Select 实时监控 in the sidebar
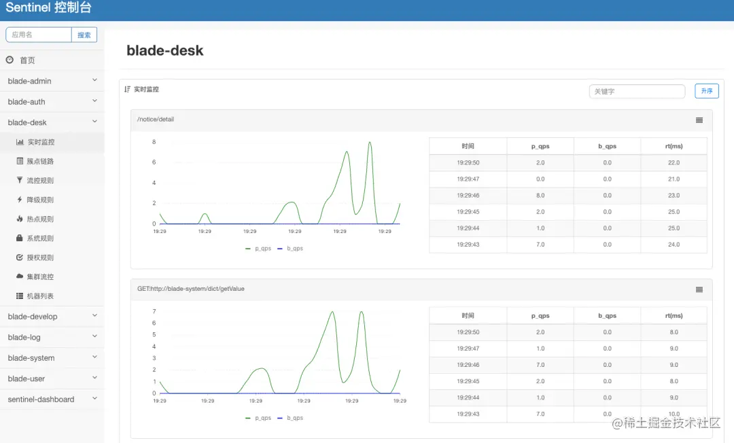The width and height of the screenshot is (734, 443). point(52,142)
